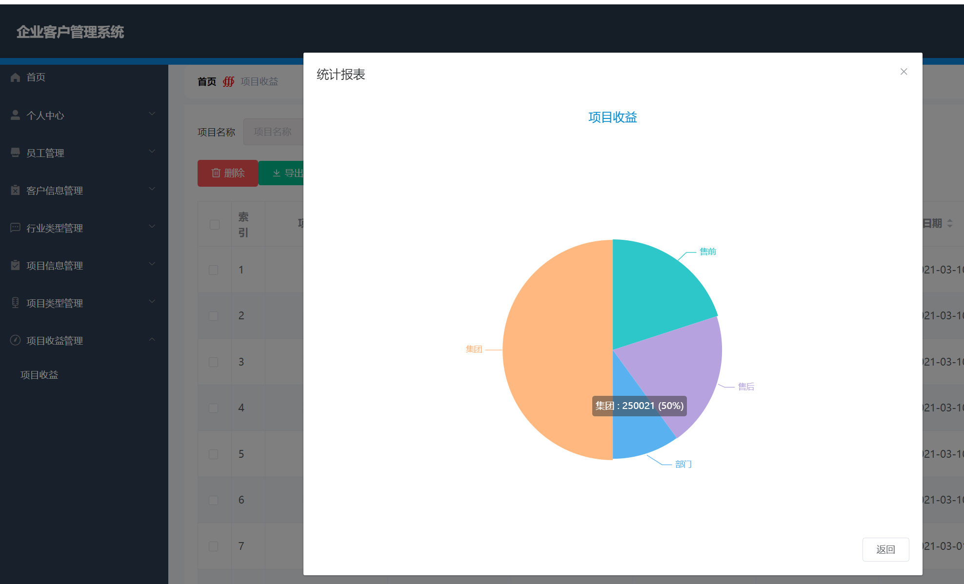Click the chat bubble icon beside 行业类型管理
964x584 pixels.
(15, 228)
